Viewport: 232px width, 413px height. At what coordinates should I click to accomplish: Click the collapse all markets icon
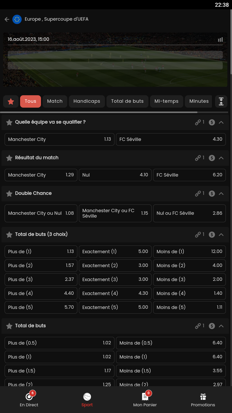click(x=221, y=101)
